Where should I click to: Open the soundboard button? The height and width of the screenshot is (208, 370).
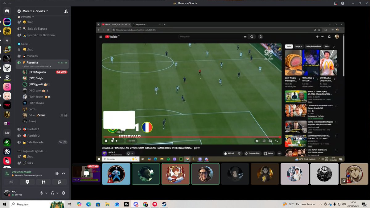(60, 182)
